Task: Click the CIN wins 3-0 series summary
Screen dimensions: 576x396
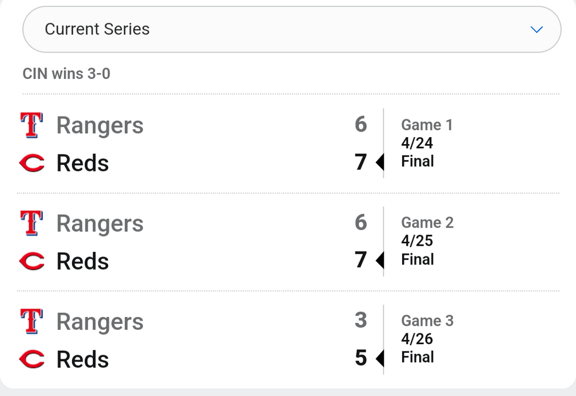Action: point(66,74)
